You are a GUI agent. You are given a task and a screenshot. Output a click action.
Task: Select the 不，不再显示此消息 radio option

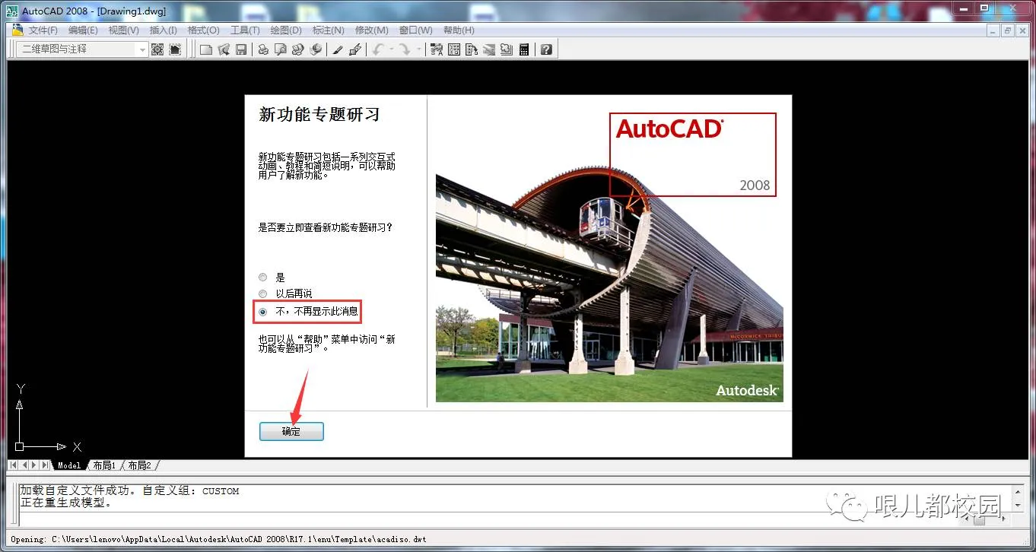pos(263,311)
